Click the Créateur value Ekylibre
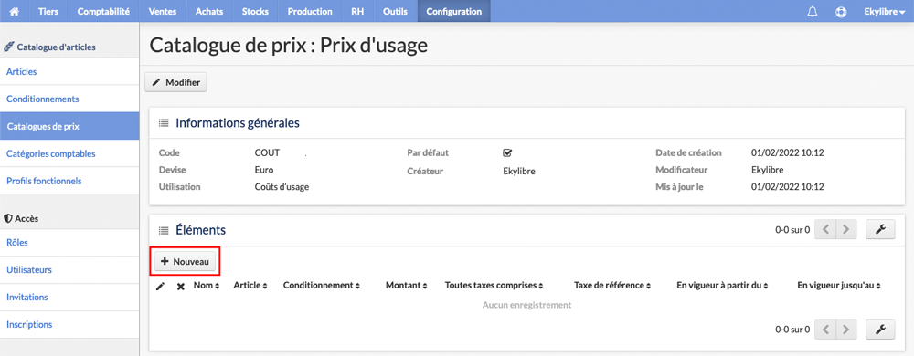This screenshot has width=914, height=356. point(519,171)
